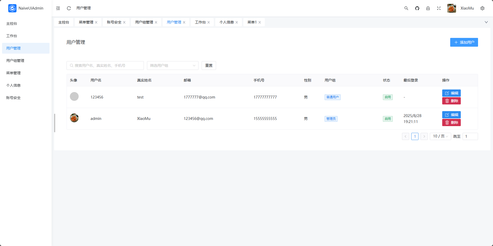The width and height of the screenshot is (493, 246).
Task: Click page 1 in pagination
Action: click(x=415, y=136)
